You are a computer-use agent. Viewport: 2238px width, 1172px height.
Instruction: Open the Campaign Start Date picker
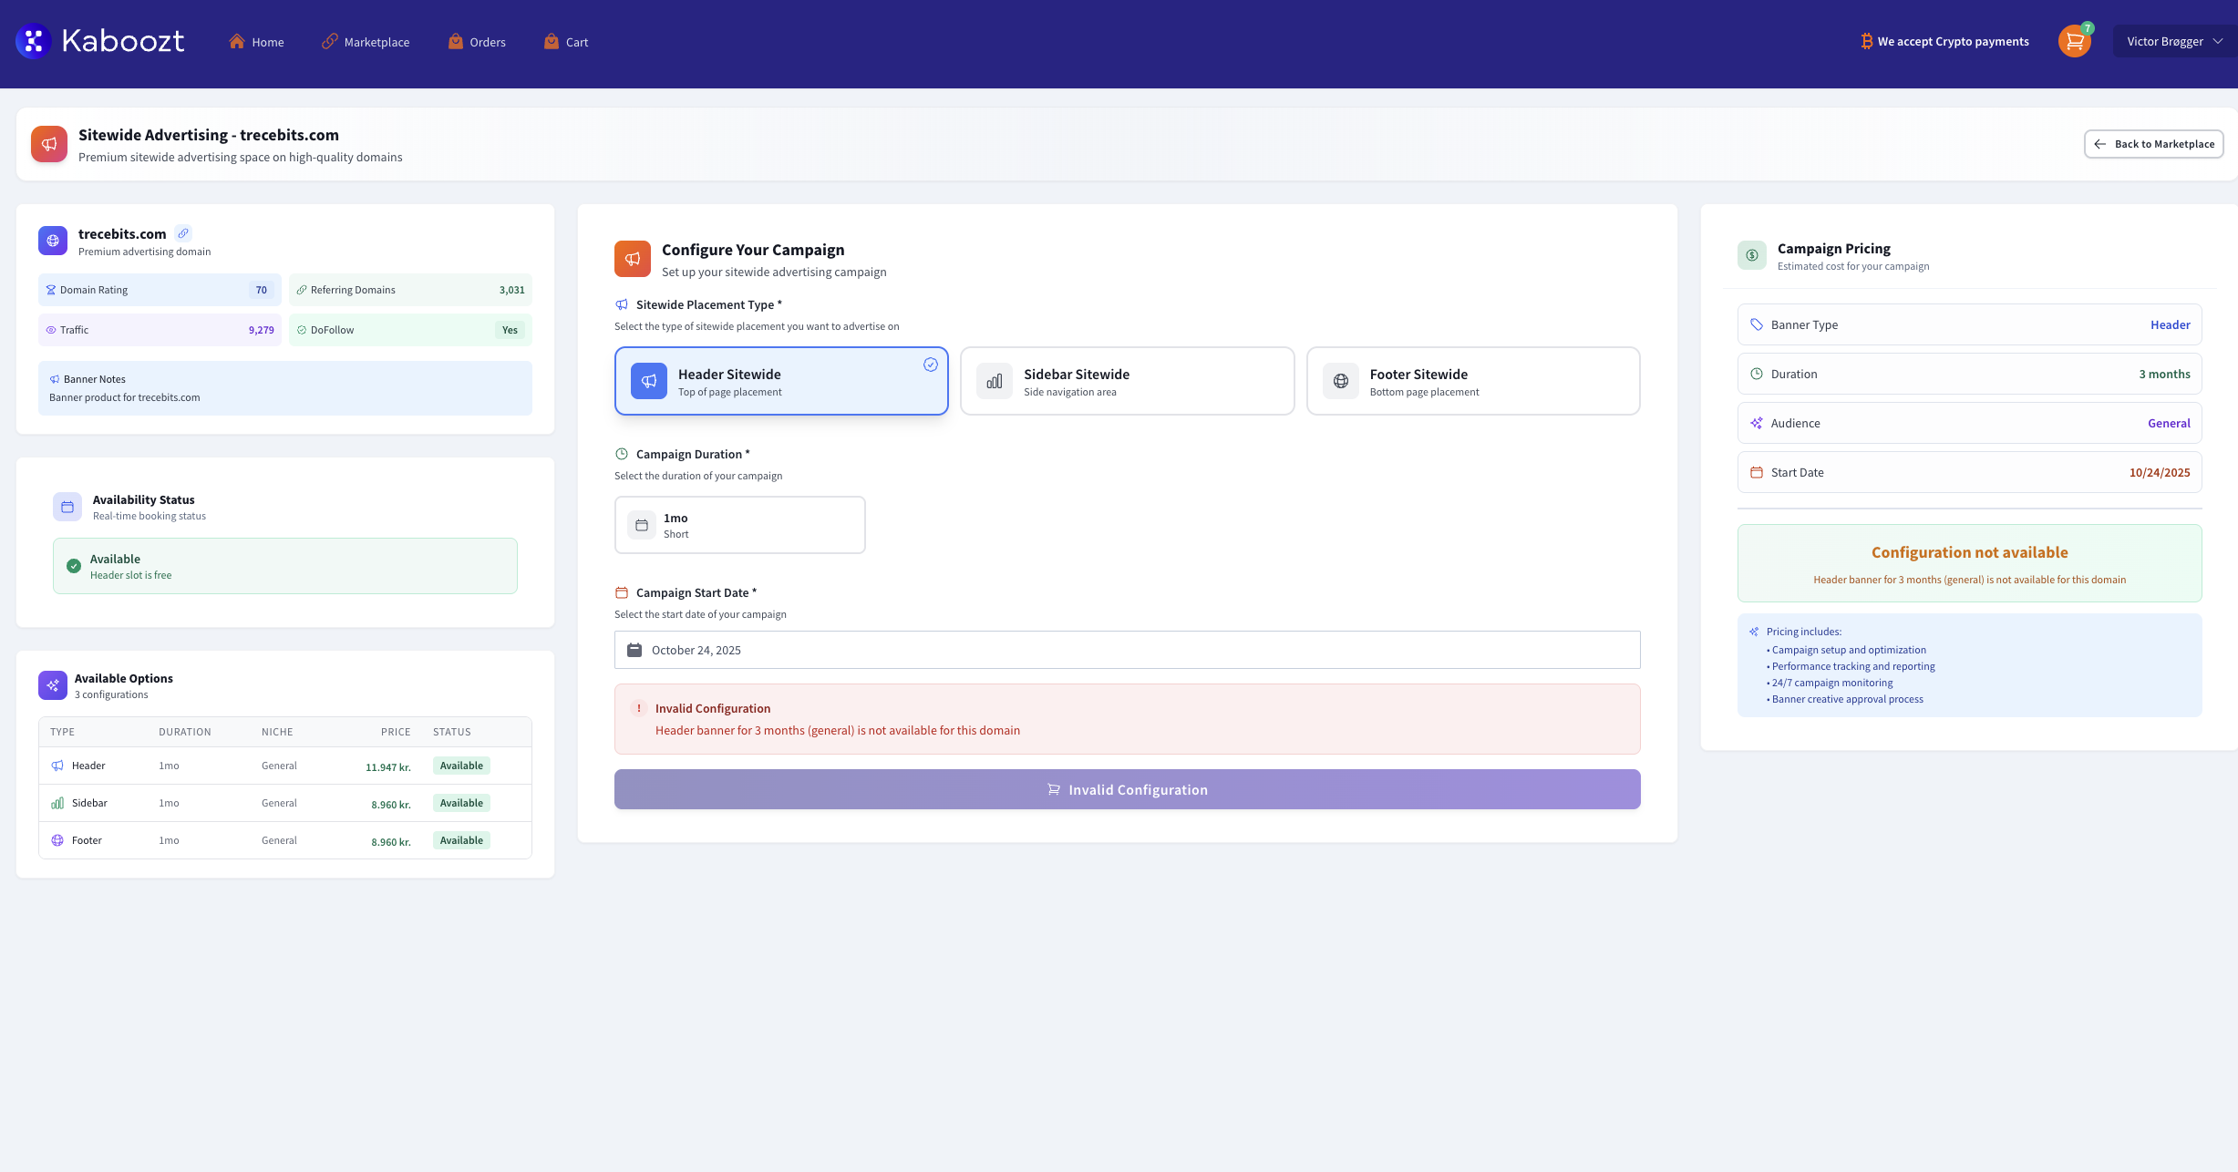click(1127, 650)
